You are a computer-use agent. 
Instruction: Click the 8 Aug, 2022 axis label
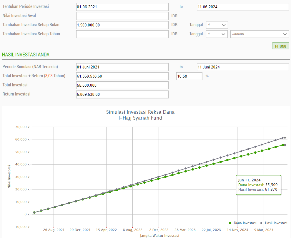click(x=132, y=230)
